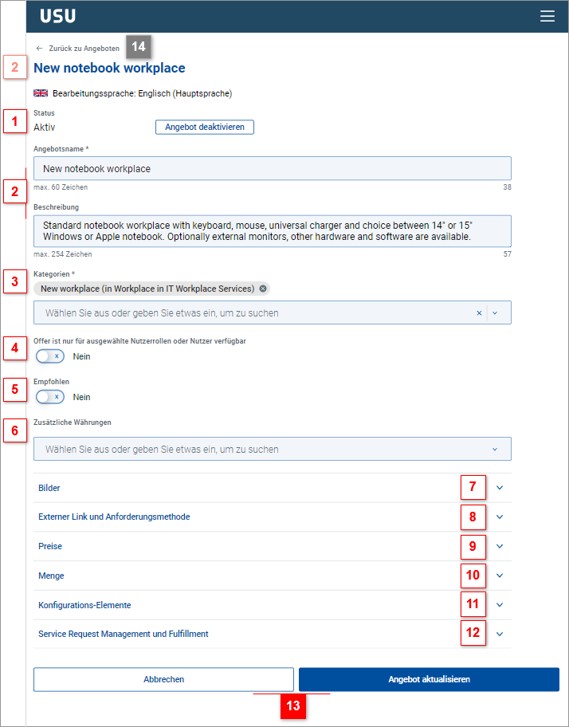The width and height of the screenshot is (569, 727).
Task: Remove the New workplace category tag
Action: coord(264,289)
